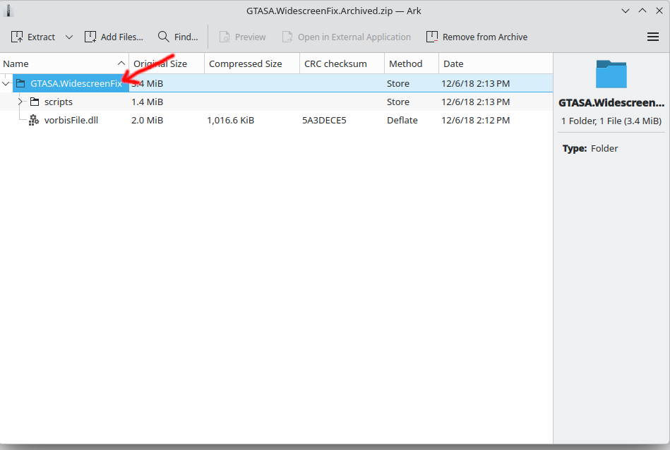Click the 2.0 MiB size cell
This screenshot has height=450, width=670.
[148, 121]
